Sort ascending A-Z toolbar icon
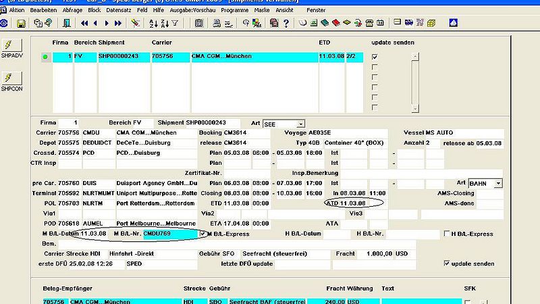This screenshot has width=540, height=304. coord(153,24)
